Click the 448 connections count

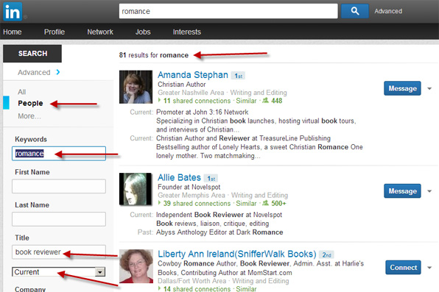[x=277, y=101]
